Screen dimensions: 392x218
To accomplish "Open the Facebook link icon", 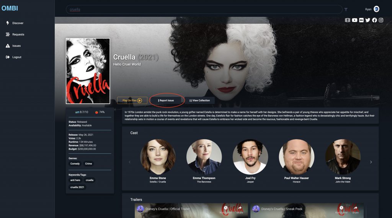I will point(374,20).
